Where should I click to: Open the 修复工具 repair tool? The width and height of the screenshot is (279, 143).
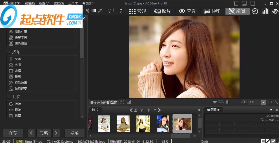tap(21, 38)
